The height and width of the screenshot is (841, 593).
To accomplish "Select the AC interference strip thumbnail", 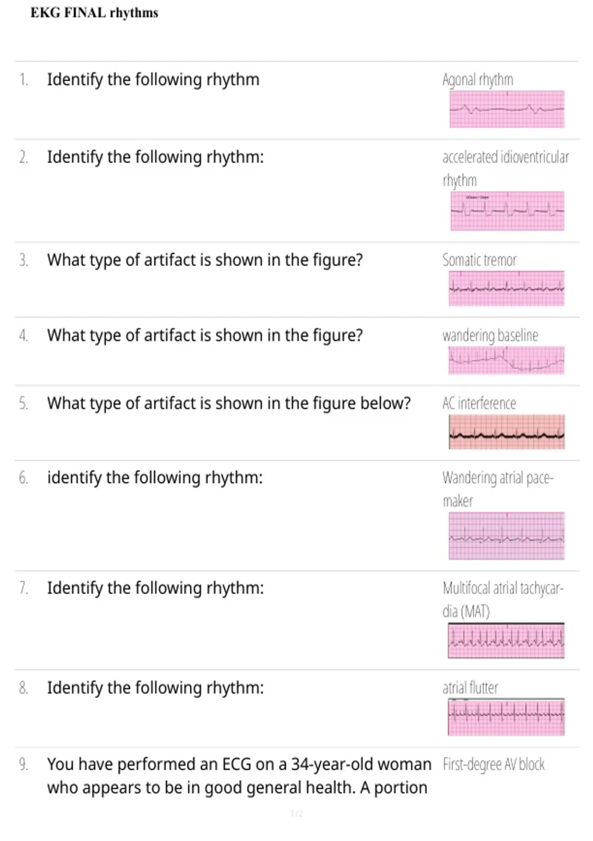I will (507, 432).
